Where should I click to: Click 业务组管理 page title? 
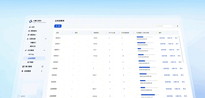60,21
